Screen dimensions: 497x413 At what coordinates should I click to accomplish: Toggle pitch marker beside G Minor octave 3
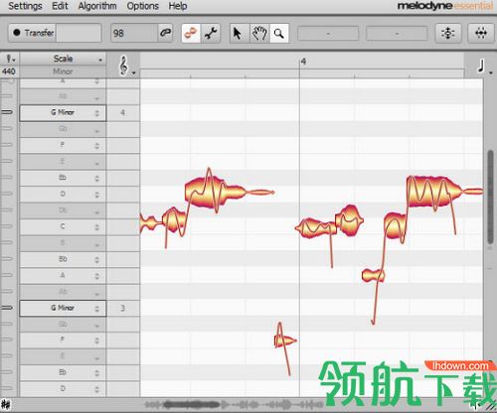click(x=7, y=308)
